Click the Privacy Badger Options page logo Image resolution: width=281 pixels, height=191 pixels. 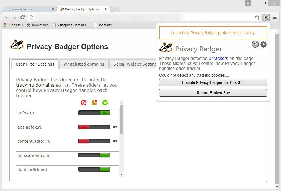pos(17,45)
